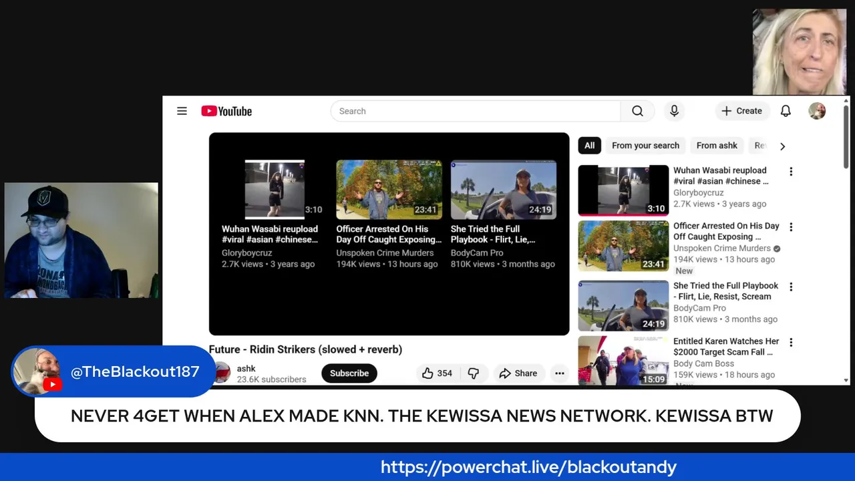Like the video with 354 likes
The height and width of the screenshot is (481, 855).
coord(437,373)
